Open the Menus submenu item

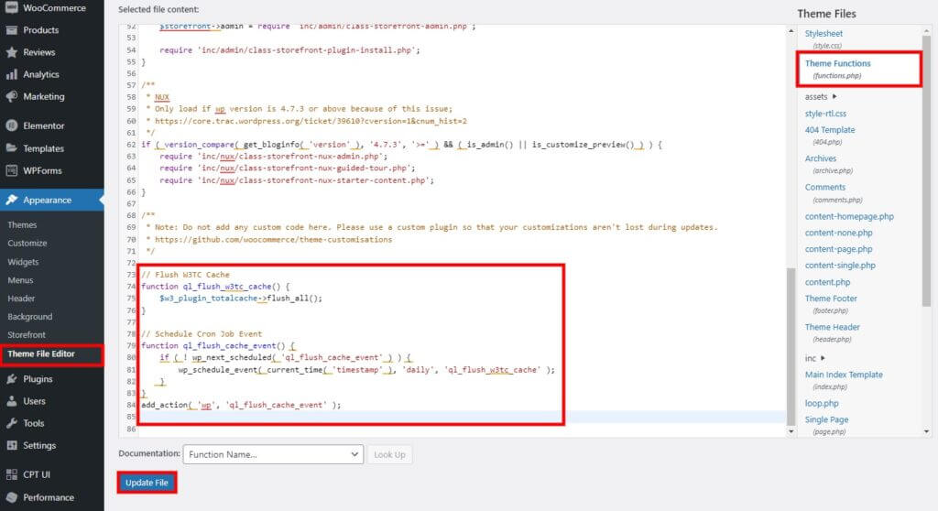(20, 280)
